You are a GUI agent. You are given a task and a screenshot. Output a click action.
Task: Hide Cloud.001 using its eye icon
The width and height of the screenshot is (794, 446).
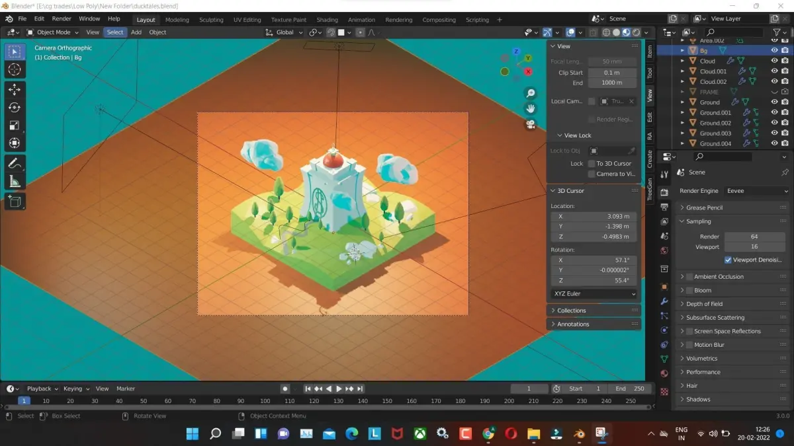[774, 71]
